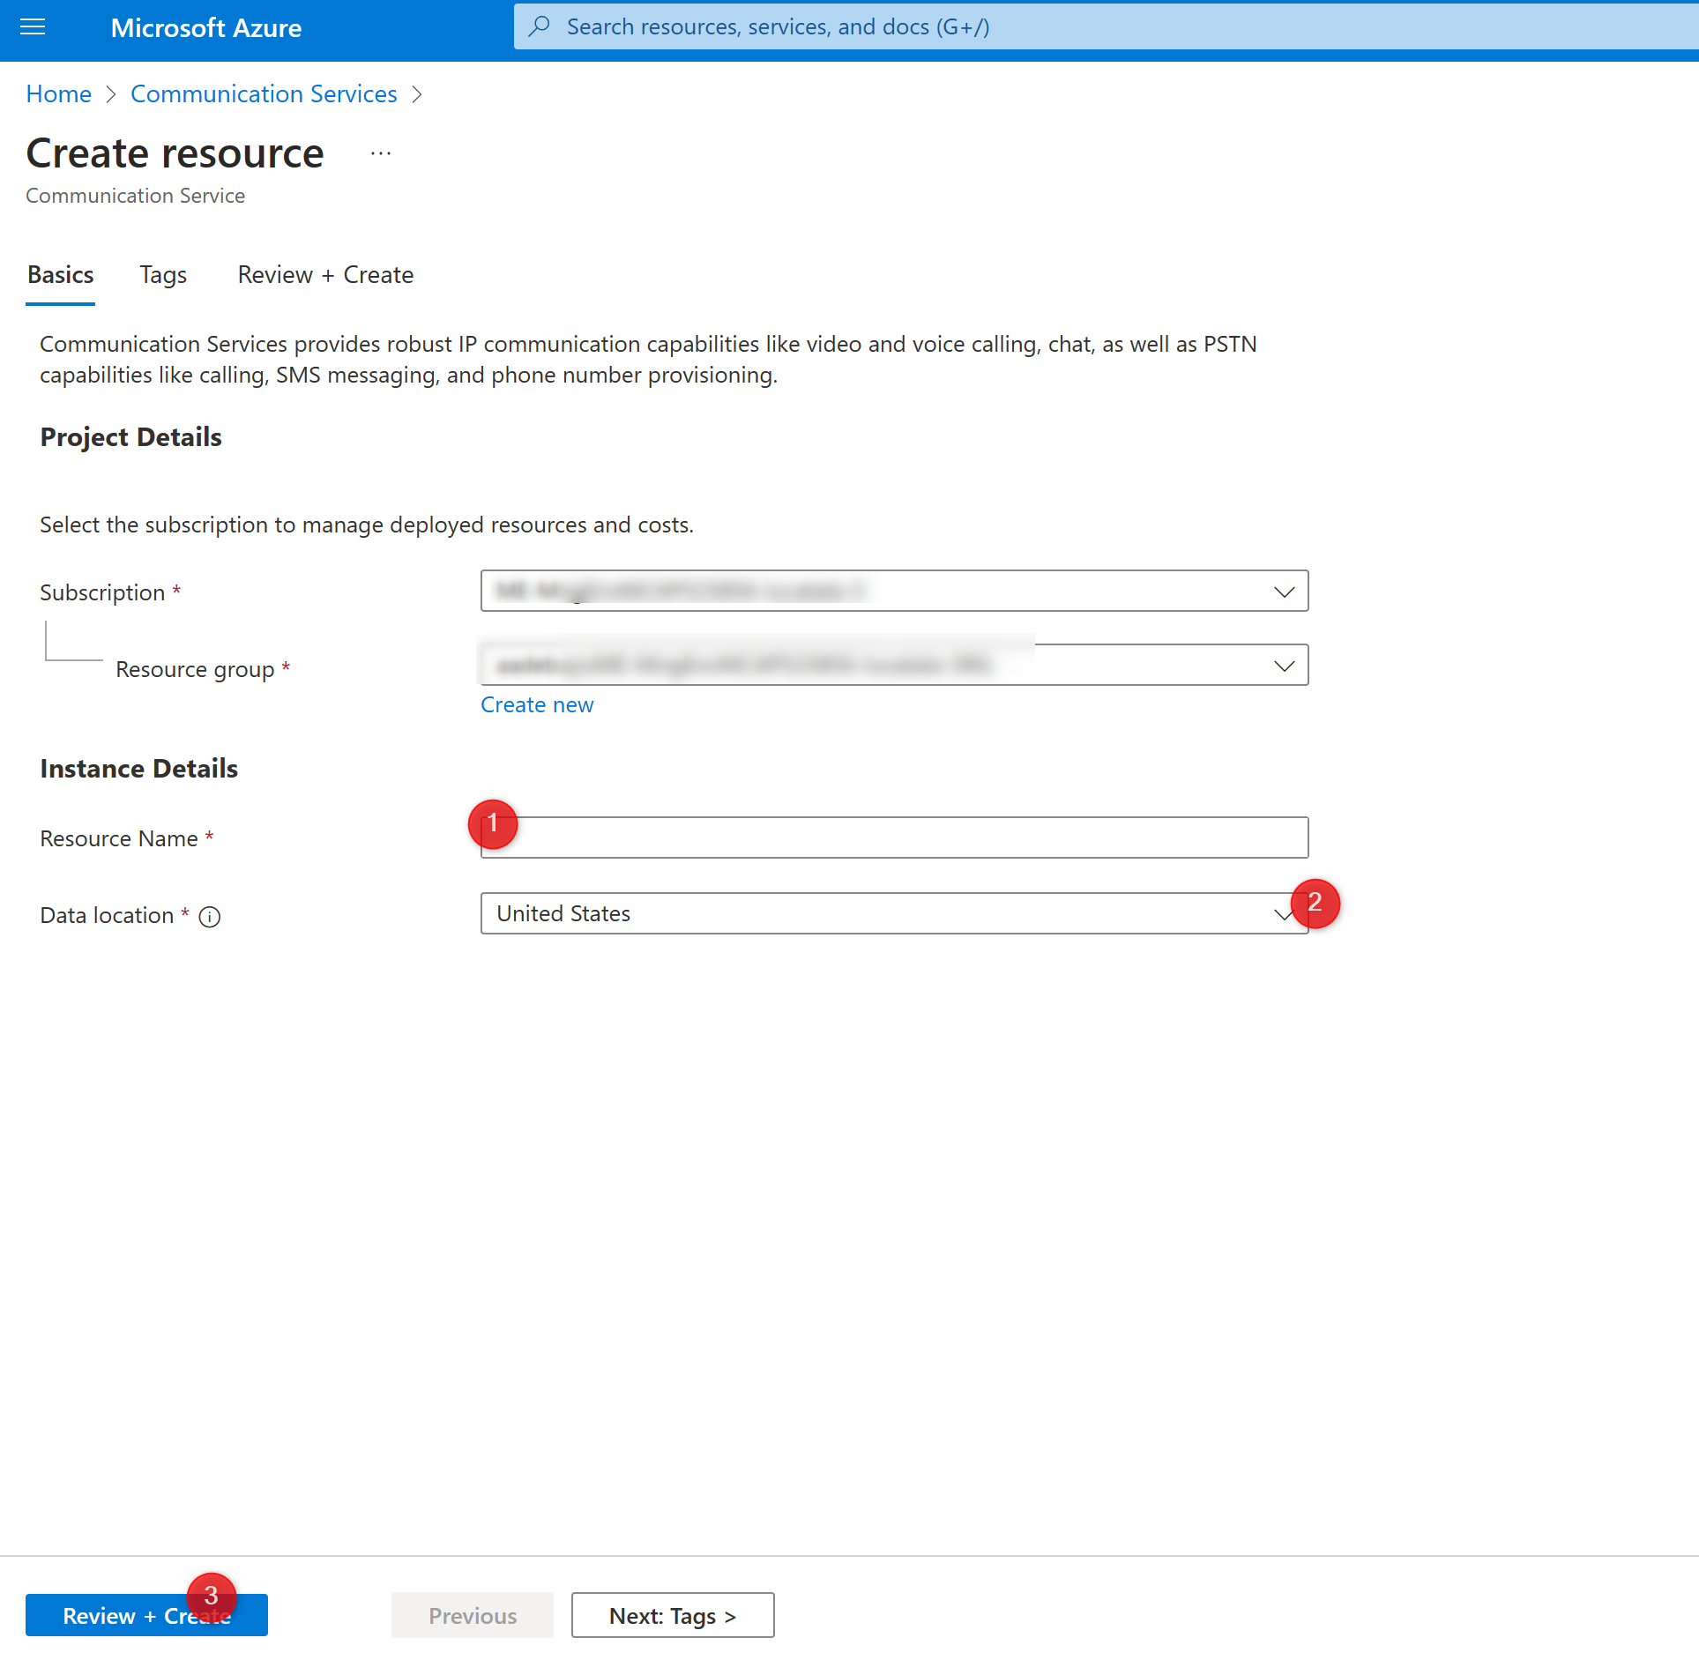Expand the Resource group dropdown
The width and height of the screenshot is (1699, 1660).
(x=894, y=665)
